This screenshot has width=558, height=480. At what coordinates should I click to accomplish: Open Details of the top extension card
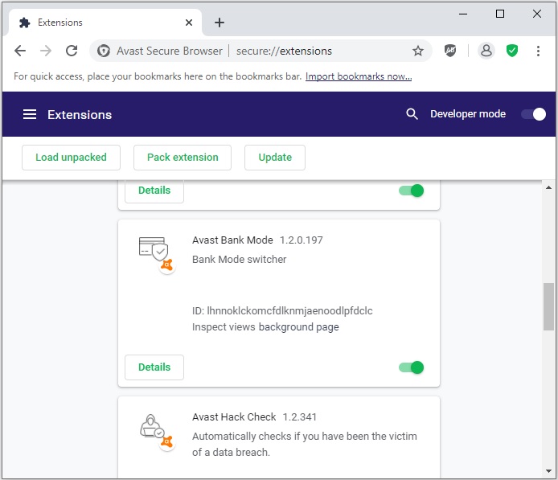(x=154, y=191)
